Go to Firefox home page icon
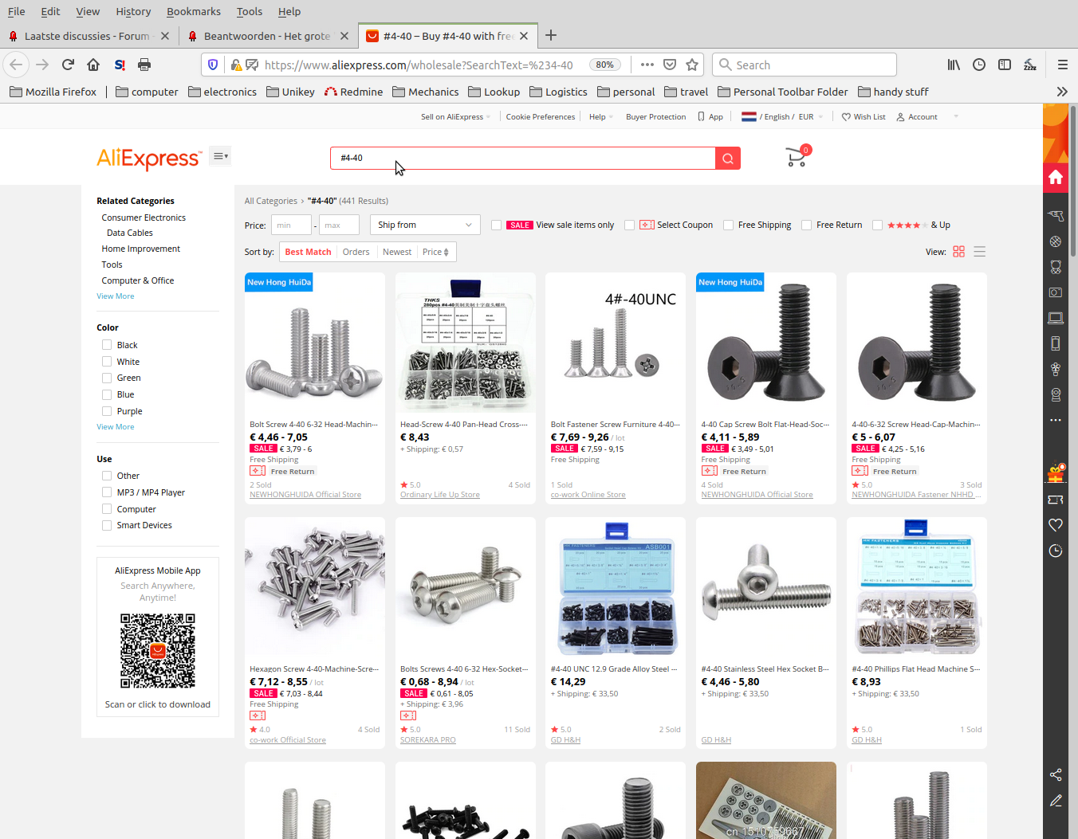This screenshot has width=1078, height=839. (93, 65)
